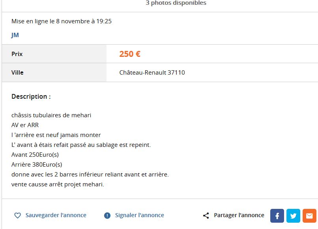
Task: Share the listing on Twitter
Action: pyautogui.click(x=293, y=216)
